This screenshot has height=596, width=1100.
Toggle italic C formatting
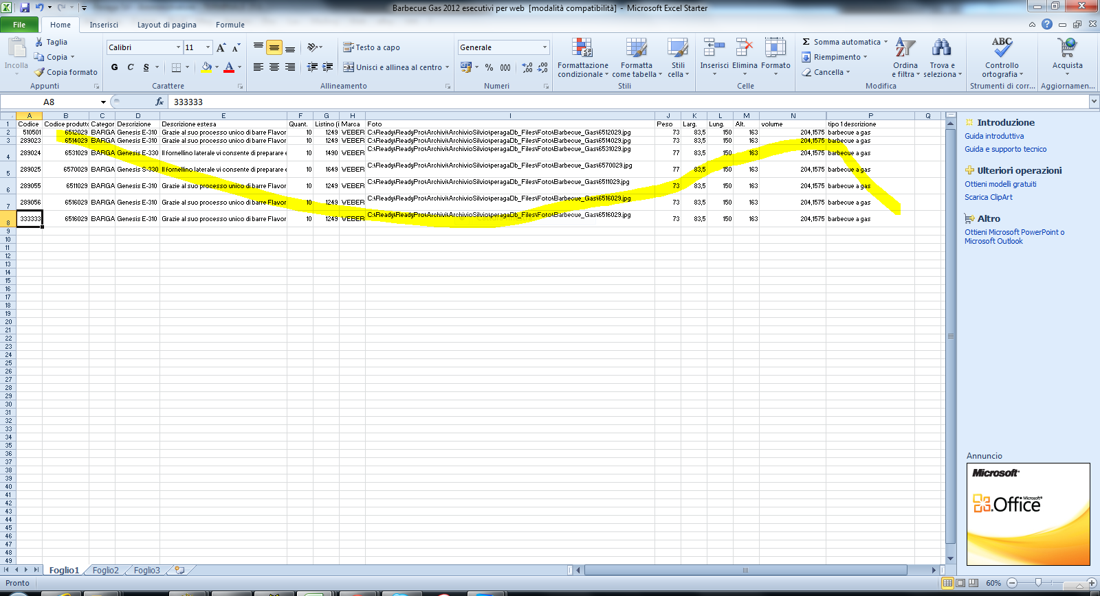click(130, 67)
